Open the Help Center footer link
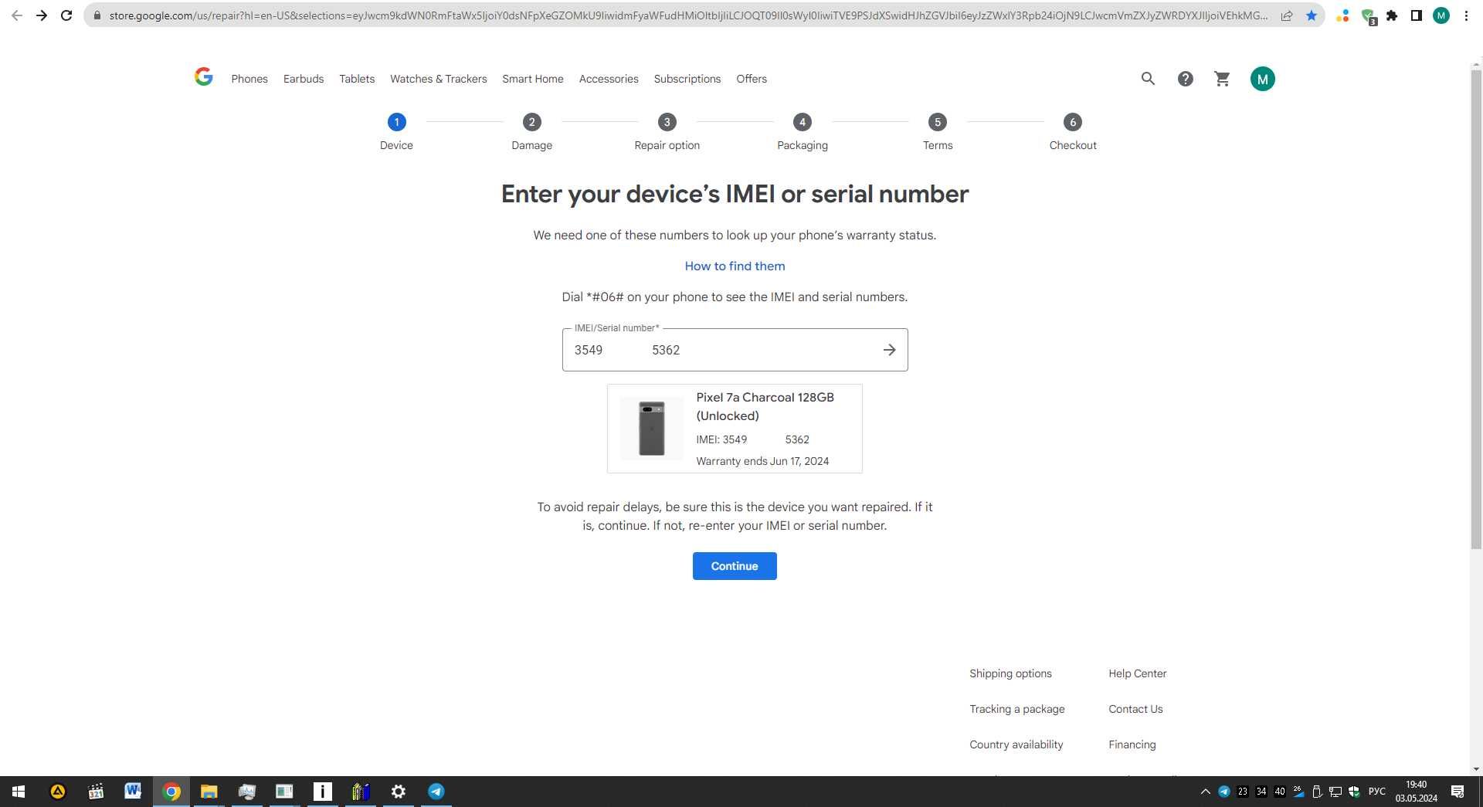Image resolution: width=1483 pixels, height=807 pixels. (1137, 673)
